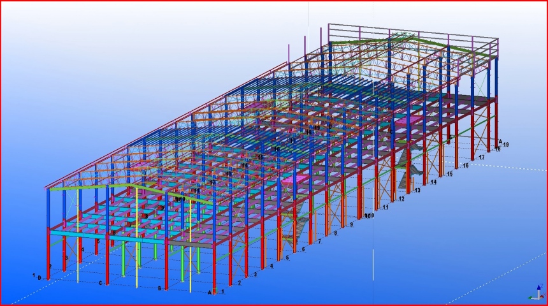Select the cyan floor beam at front gable

pyautogui.click(x=96, y=238)
